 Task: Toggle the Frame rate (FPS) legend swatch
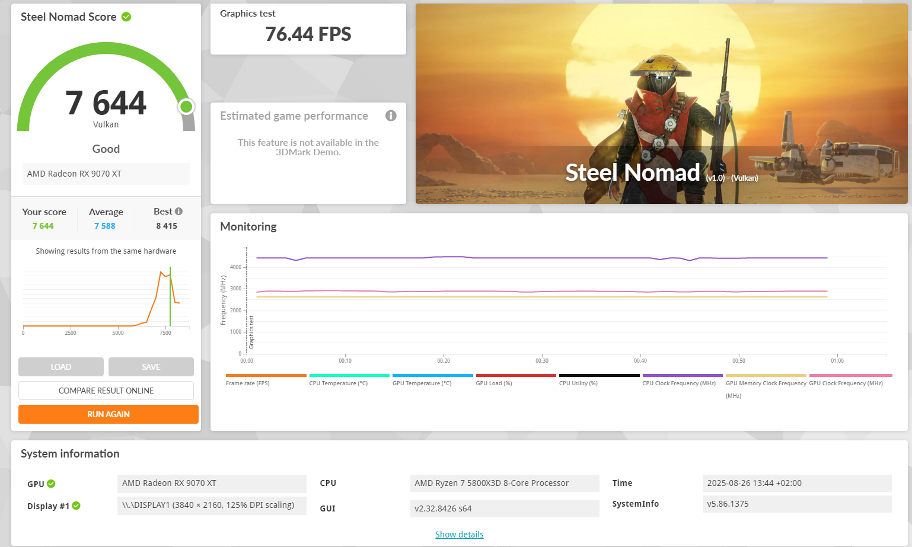click(x=266, y=375)
